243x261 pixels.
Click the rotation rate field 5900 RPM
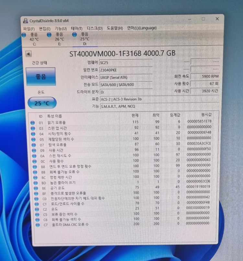pos(205,77)
